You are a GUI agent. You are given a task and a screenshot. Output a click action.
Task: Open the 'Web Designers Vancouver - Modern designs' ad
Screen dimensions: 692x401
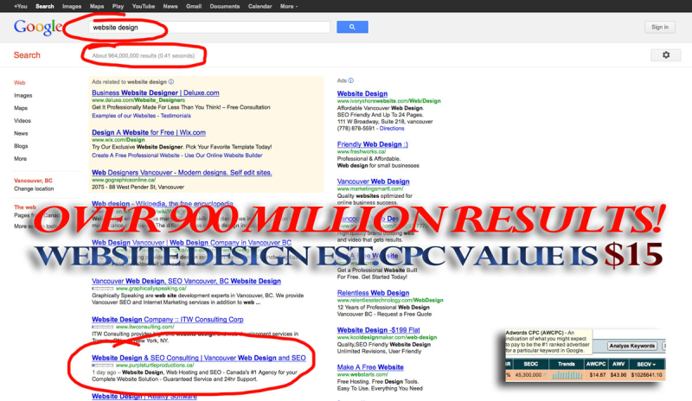pos(182,173)
